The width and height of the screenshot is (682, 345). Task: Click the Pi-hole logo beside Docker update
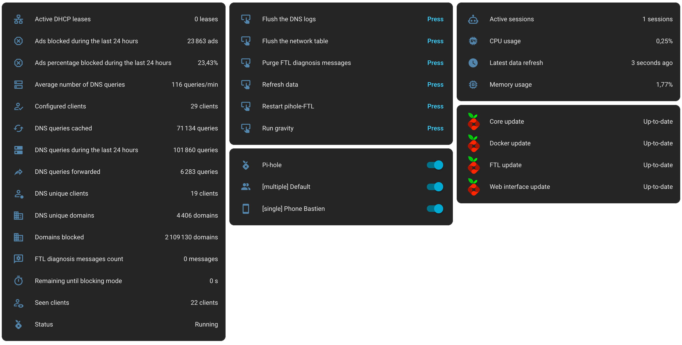pyautogui.click(x=473, y=143)
